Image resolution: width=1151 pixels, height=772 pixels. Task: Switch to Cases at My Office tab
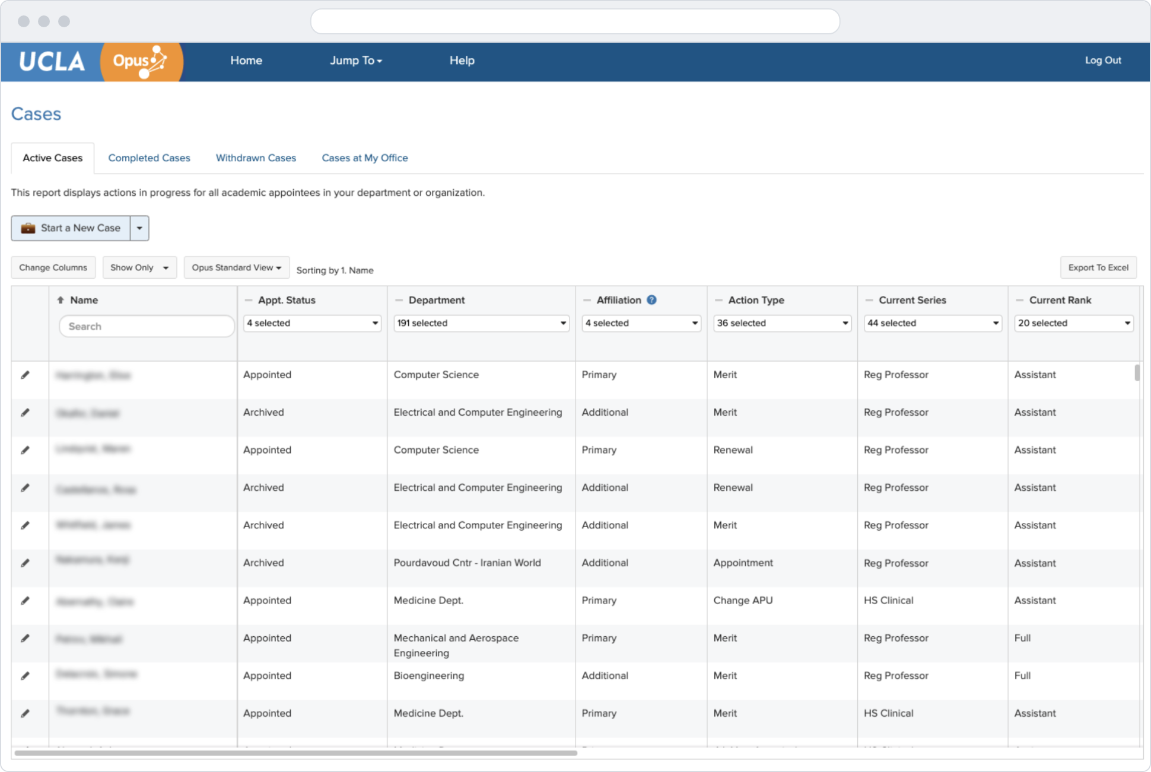[x=365, y=158]
